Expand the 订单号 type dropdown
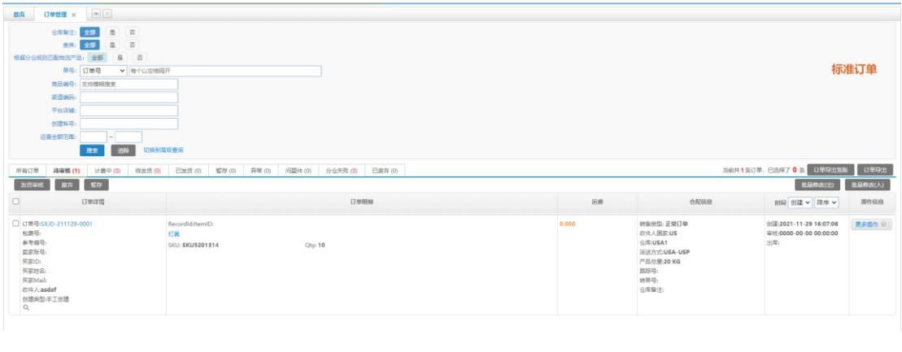This screenshot has width=902, height=352. [103, 71]
